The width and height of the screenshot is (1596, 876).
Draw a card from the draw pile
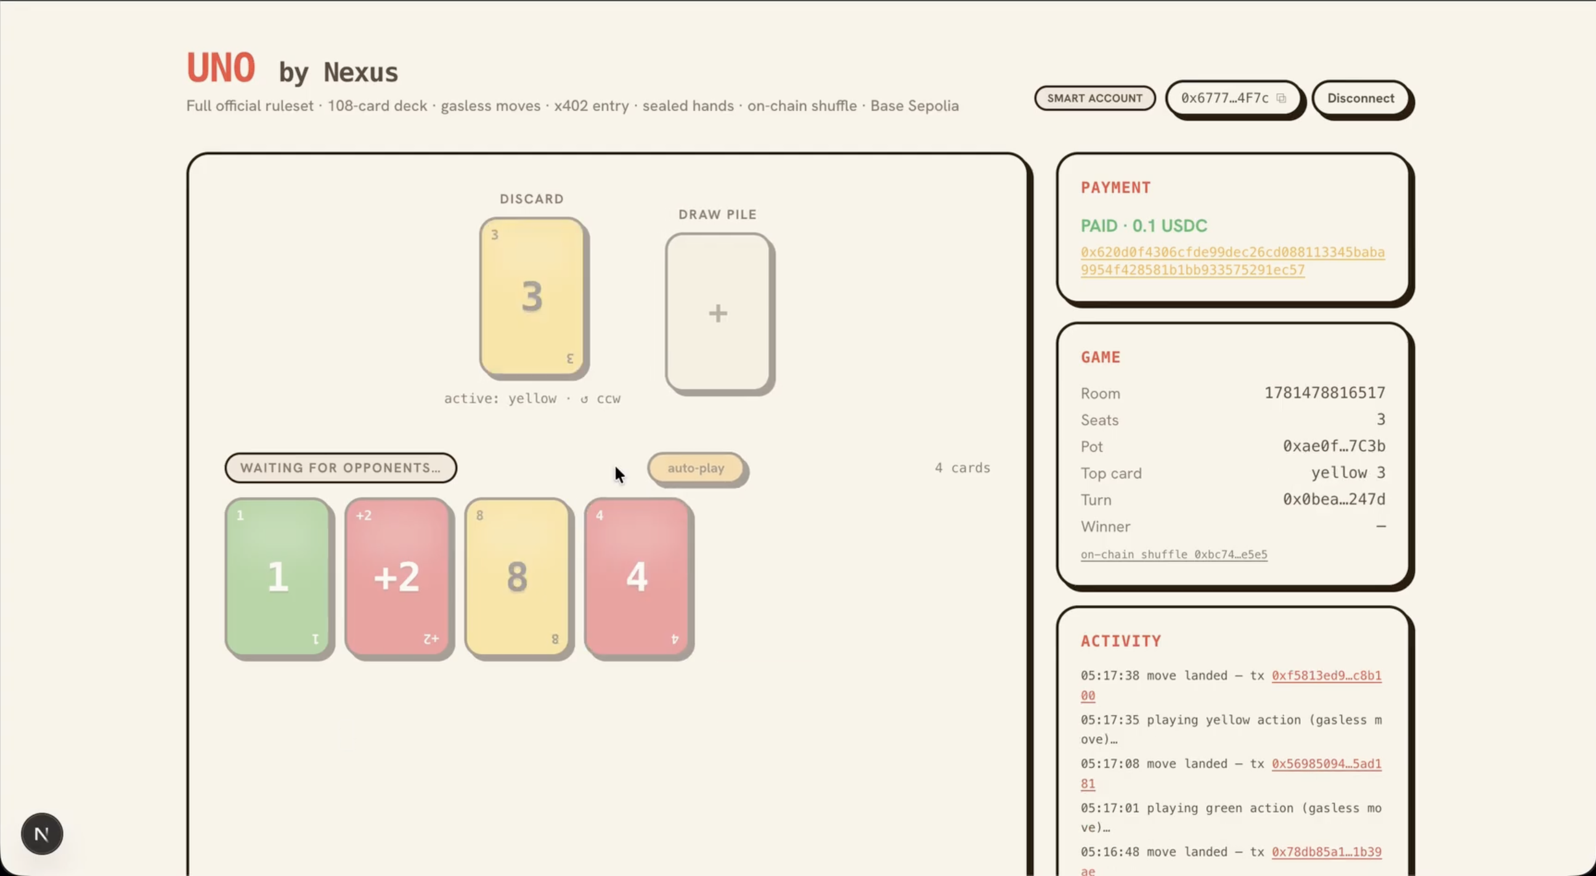(717, 313)
